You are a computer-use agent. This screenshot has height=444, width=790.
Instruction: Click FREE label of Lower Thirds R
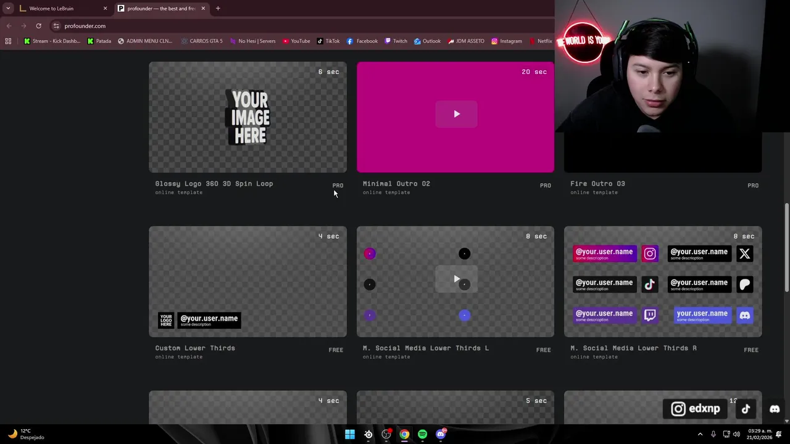coord(751,350)
